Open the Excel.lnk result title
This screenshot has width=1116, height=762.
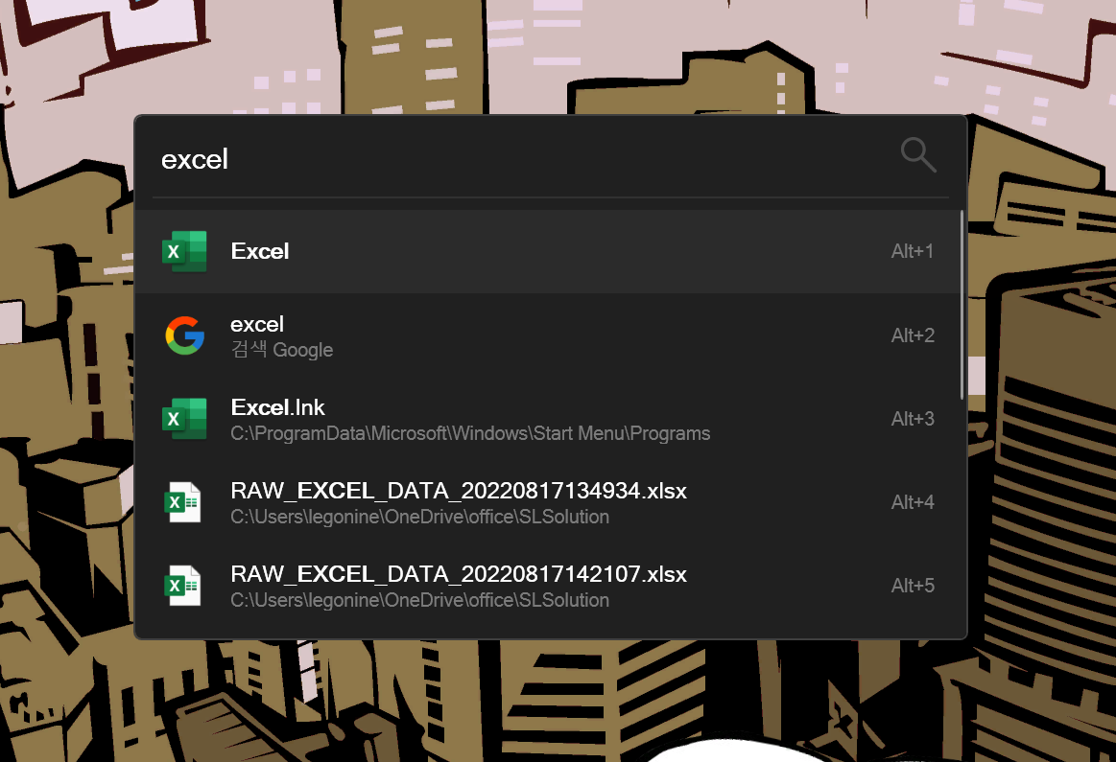[x=278, y=407]
